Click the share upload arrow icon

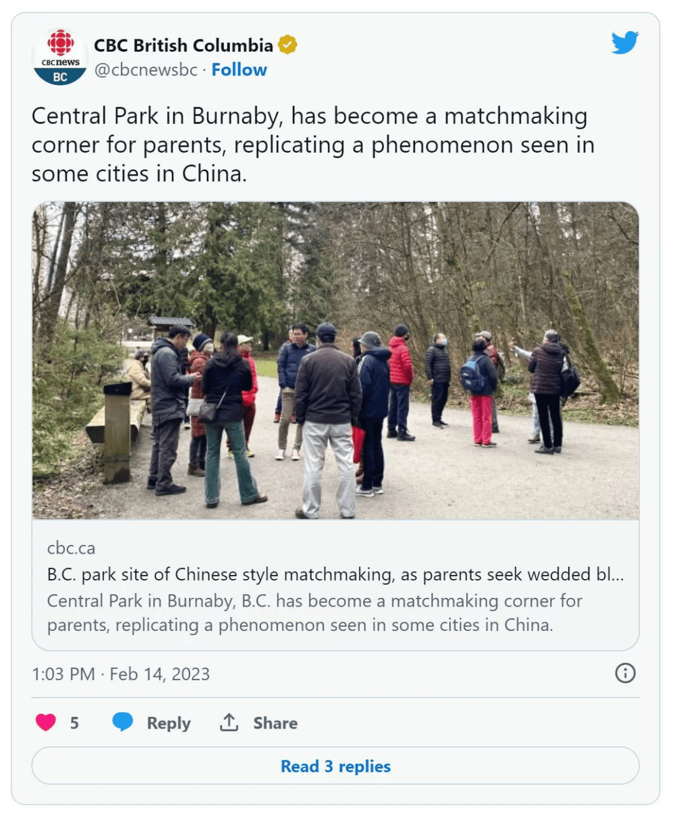click(229, 722)
